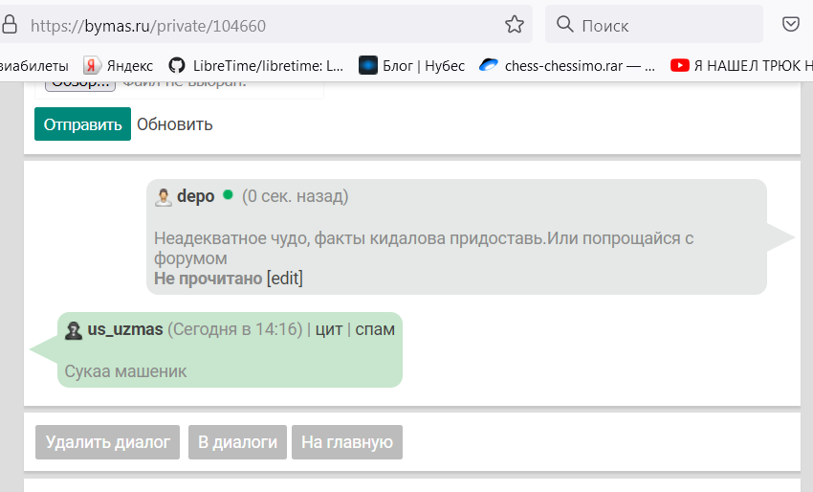This screenshot has width=813, height=492.
Task: Open the YouTube Я НАШЕЛ ТРЮК bookmark
Action: pyautogui.click(x=742, y=66)
